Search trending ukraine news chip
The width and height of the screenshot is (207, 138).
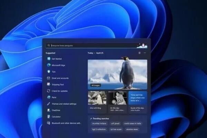tap(132, 129)
